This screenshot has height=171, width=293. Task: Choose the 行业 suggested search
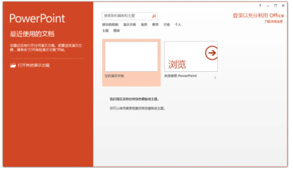(x=167, y=25)
